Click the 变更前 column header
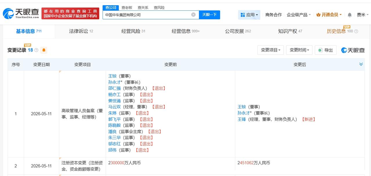Viewport: 371px width, 176px height. (x=170, y=65)
